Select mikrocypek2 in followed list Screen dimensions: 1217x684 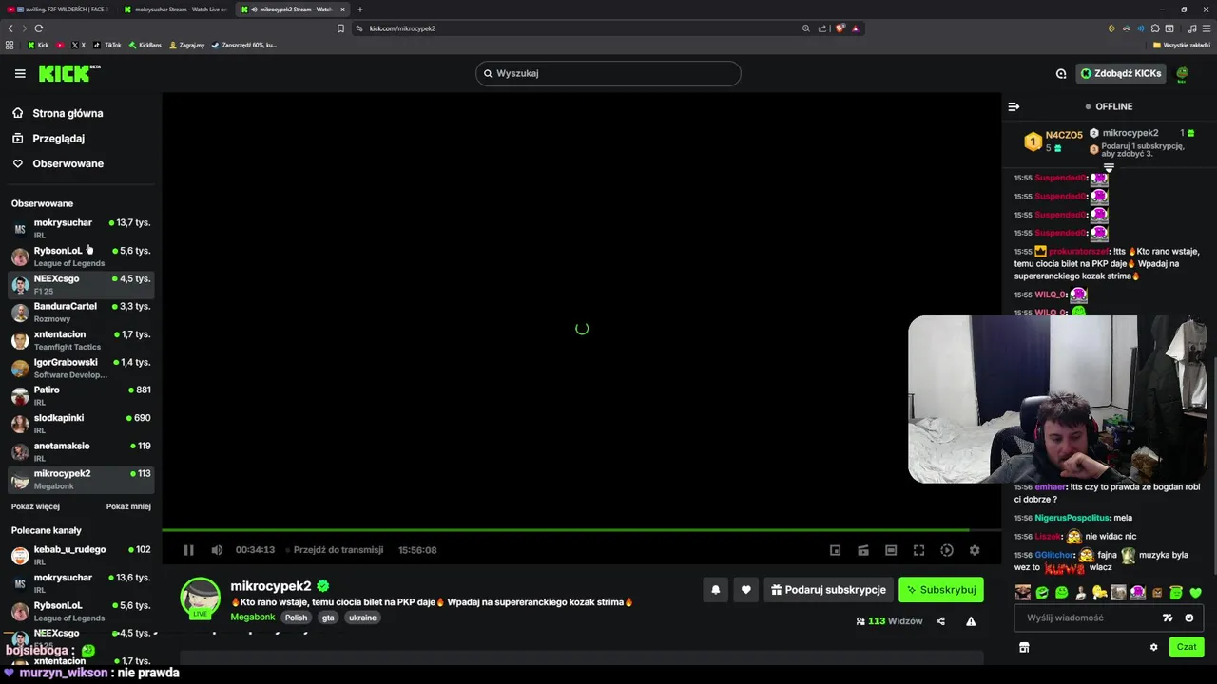[x=81, y=479]
